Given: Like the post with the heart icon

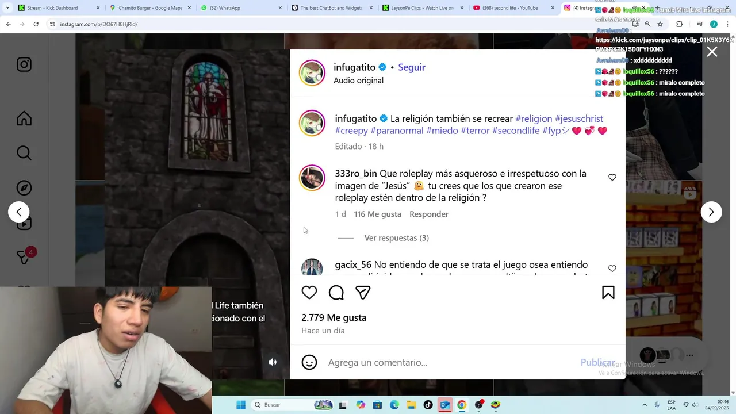Looking at the screenshot, I should pyautogui.click(x=309, y=293).
